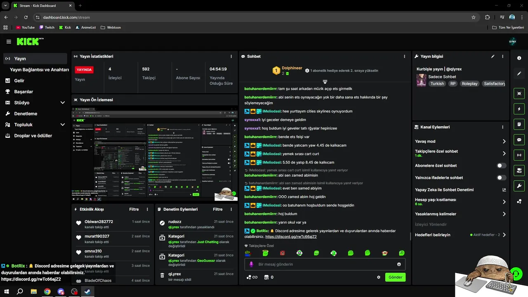Open Kanal Eylemleri three-dot menu
The height and width of the screenshot is (297, 528).
pos(502,127)
